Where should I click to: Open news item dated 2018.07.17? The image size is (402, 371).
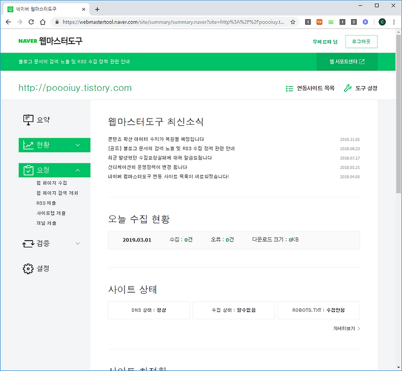click(x=160, y=158)
